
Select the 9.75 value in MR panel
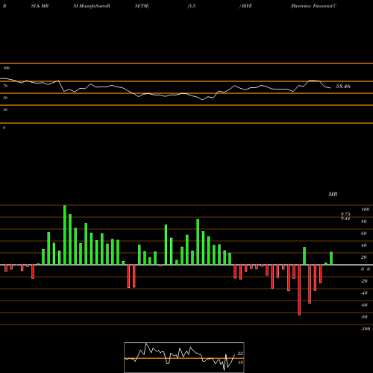tap(345, 214)
